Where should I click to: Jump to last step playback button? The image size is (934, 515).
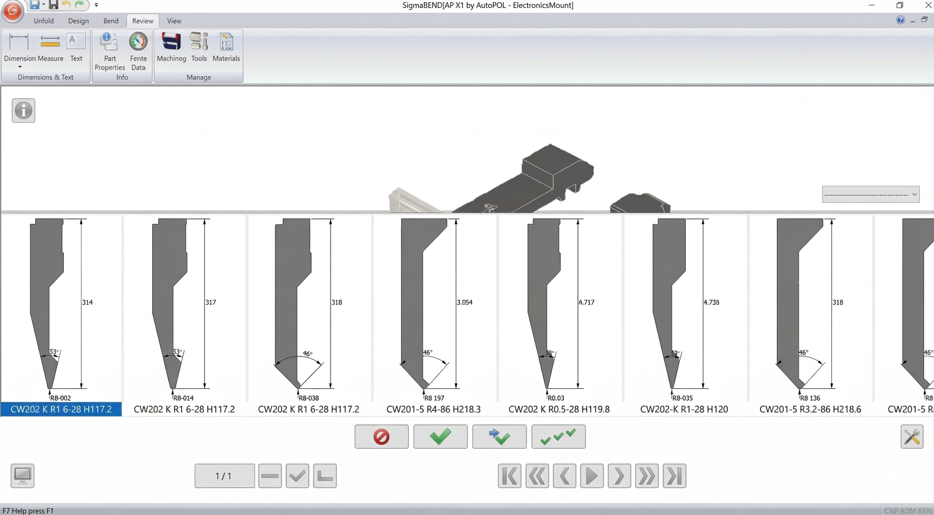[675, 476]
